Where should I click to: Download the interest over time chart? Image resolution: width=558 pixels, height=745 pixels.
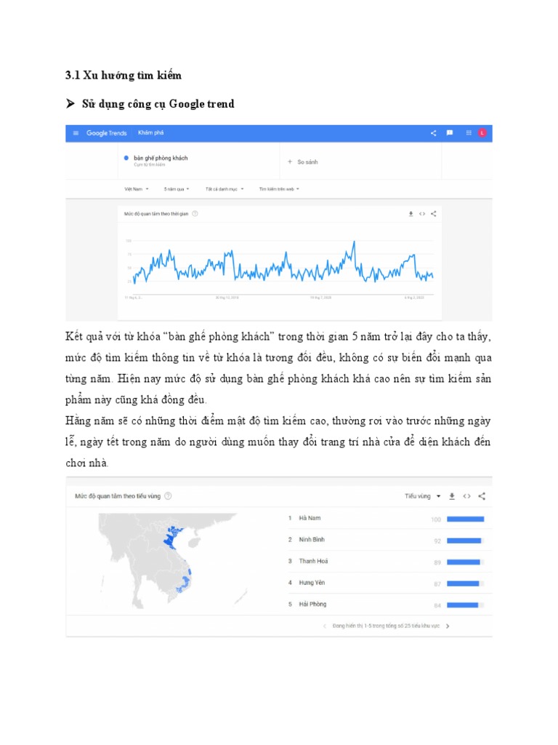(x=411, y=214)
